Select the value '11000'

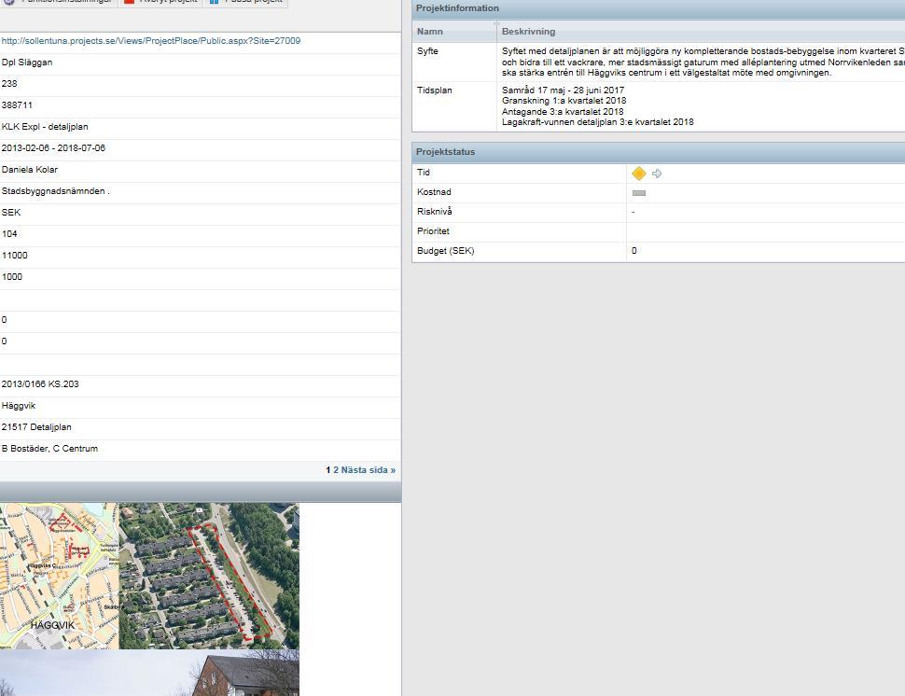[x=14, y=255]
